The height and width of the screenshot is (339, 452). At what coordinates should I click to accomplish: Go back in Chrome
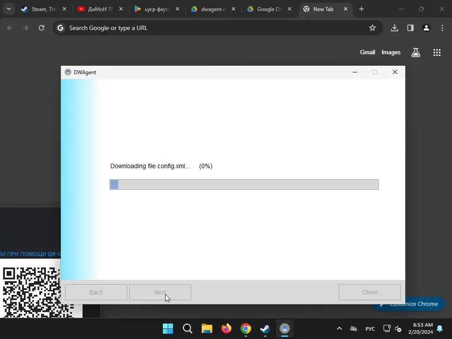click(10, 28)
